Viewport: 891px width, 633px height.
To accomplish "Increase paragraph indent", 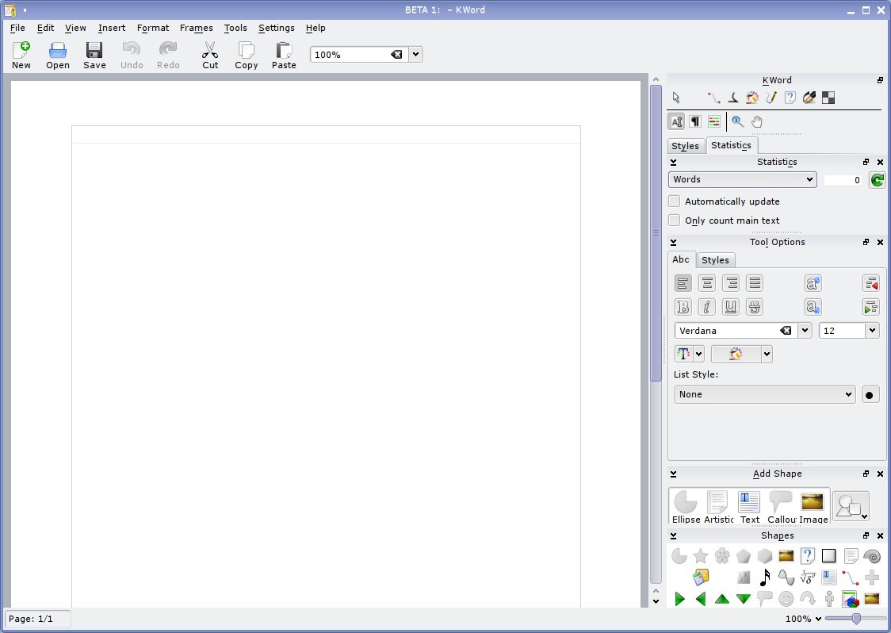I will tap(870, 307).
